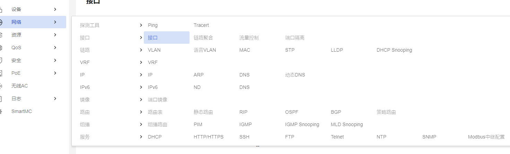The image size is (510, 154).
Task: Click the log icon beside 日志
Action: (x=1, y=99)
